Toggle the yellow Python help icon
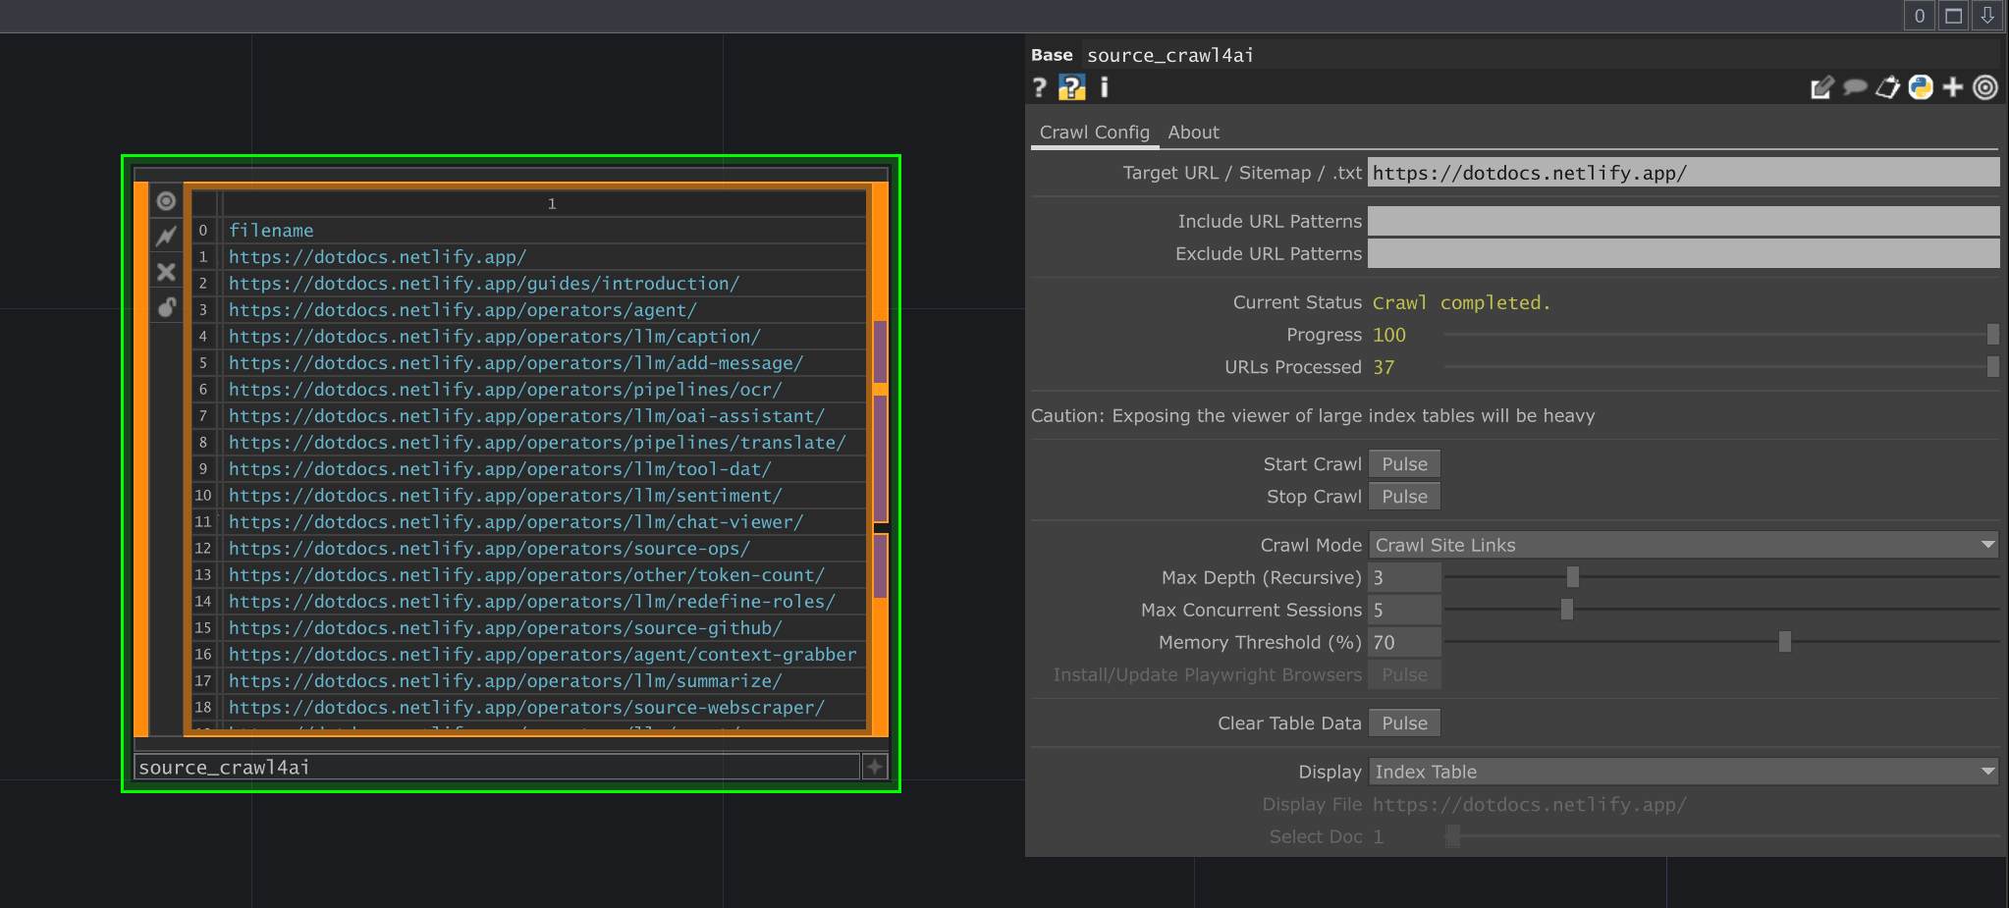The width and height of the screenshot is (2009, 908). point(1071,87)
